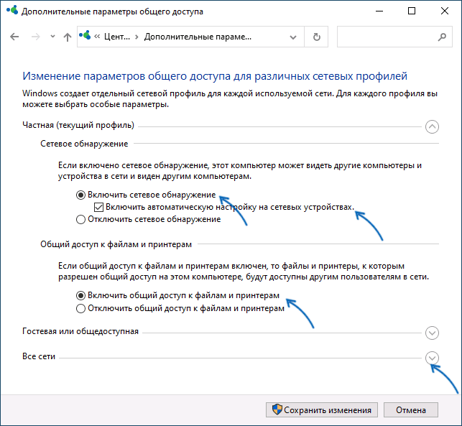Image resolution: width=462 pixels, height=426 pixels.
Task: Select the "Цент..." breadcrumb segment
Action: click(x=117, y=37)
